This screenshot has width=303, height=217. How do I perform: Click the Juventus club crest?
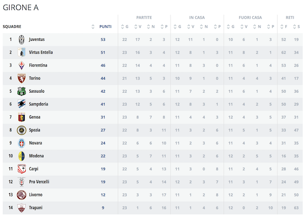coord(21,39)
